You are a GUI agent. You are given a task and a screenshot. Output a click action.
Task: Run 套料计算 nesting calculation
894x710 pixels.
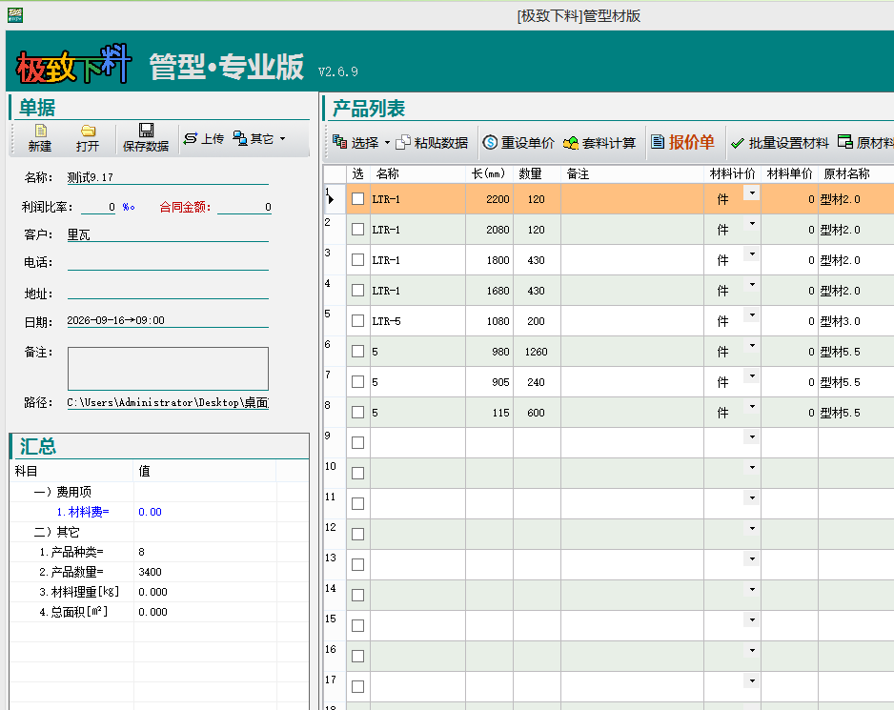click(x=599, y=143)
